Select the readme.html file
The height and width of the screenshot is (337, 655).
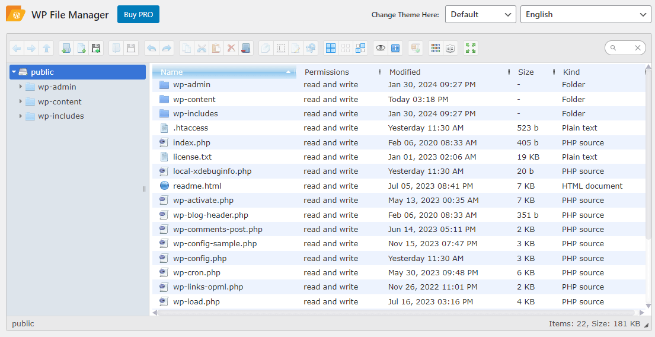(399, 186)
